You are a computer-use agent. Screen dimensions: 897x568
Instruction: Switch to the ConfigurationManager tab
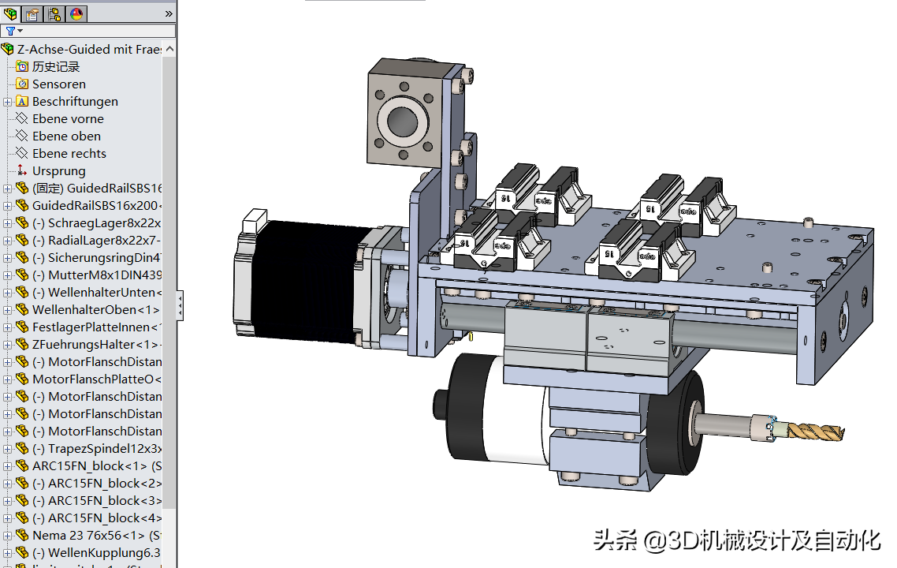tap(54, 13)
